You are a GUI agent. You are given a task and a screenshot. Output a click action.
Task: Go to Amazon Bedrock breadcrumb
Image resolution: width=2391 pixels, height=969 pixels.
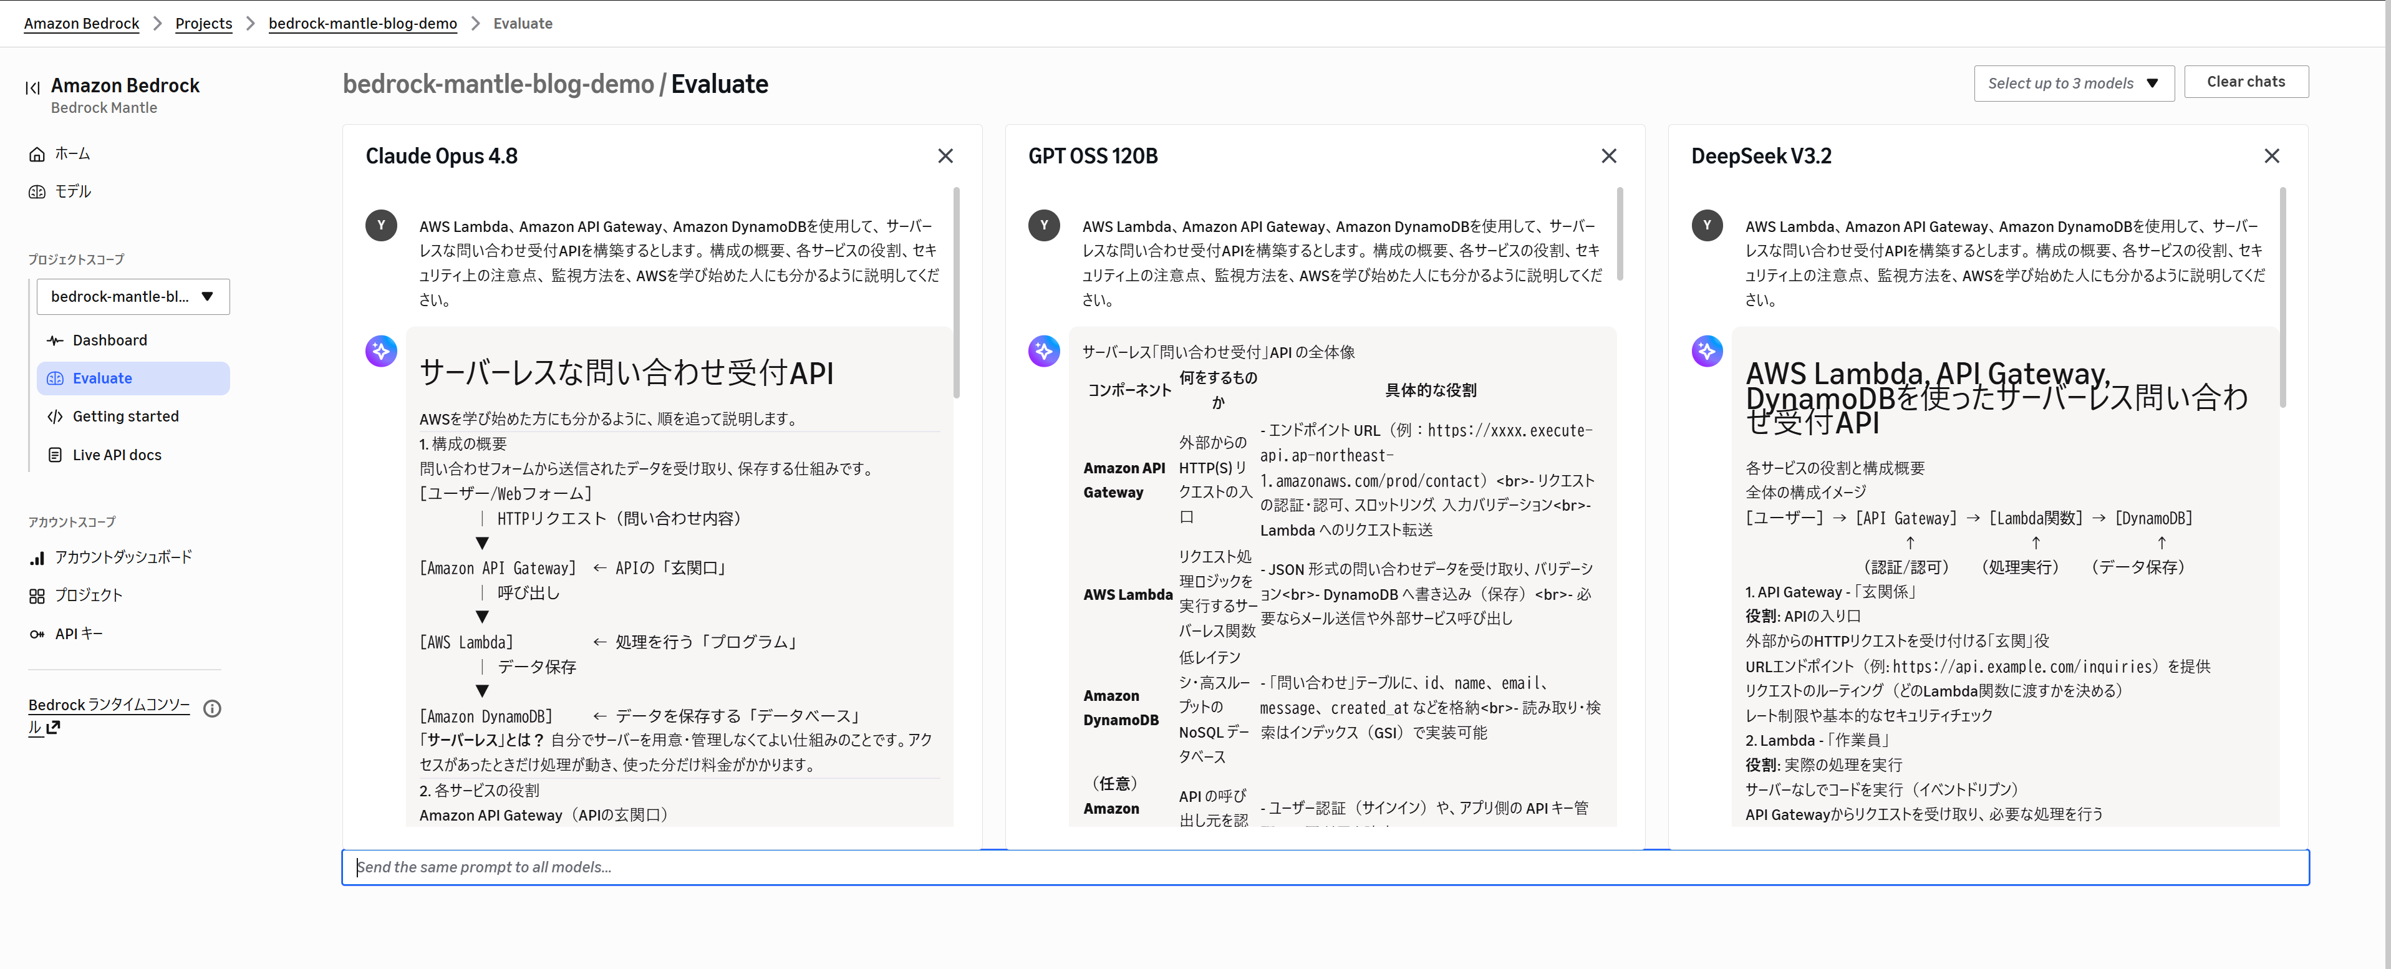click(82, 23)
